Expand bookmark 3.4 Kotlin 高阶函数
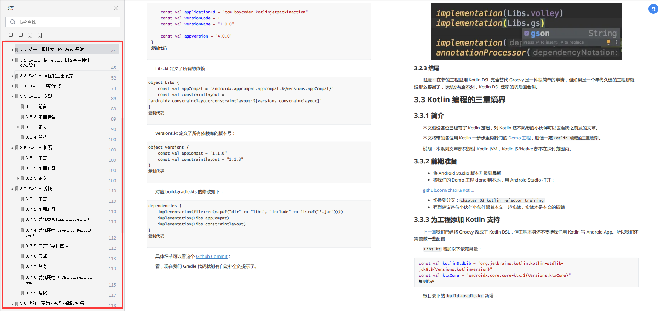This screenshot has width=658, height=311. (x=12, y=86)
